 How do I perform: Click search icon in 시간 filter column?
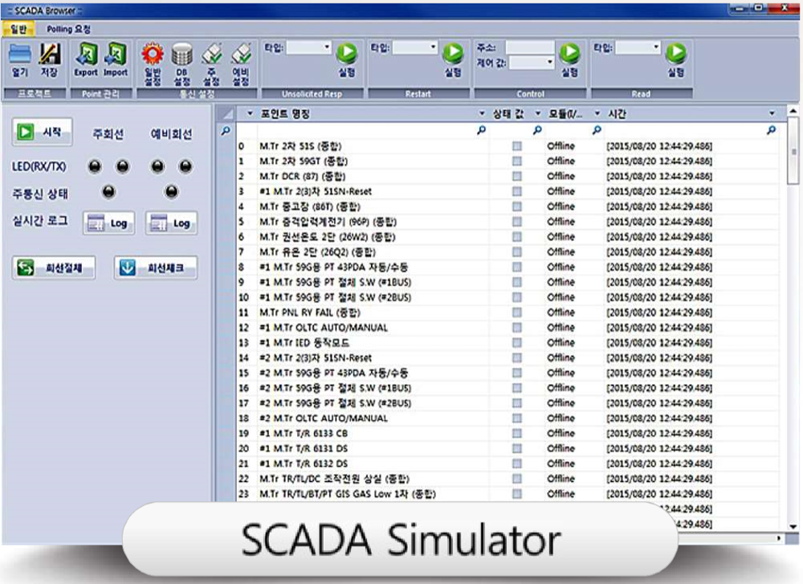(771, 131)
